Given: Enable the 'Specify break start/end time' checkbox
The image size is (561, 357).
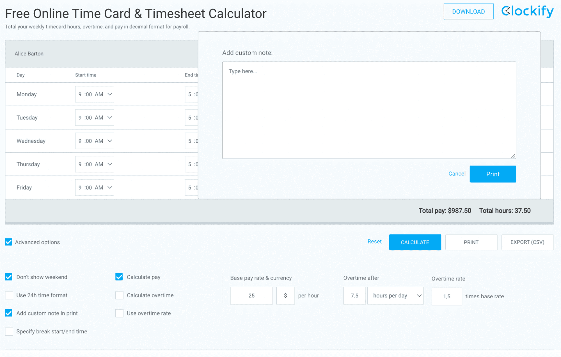Looking at the screenshot, I should coord(9,331).
